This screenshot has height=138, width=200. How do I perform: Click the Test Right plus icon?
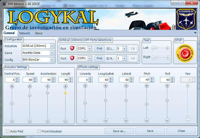click(x=168, y=58)
